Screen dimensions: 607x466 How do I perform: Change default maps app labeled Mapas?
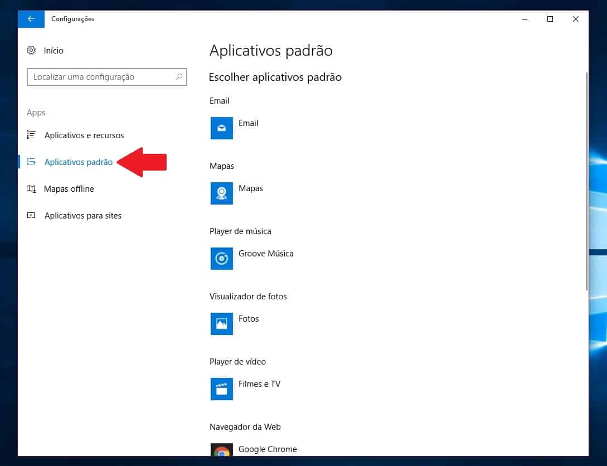click(x=250, y=188)
